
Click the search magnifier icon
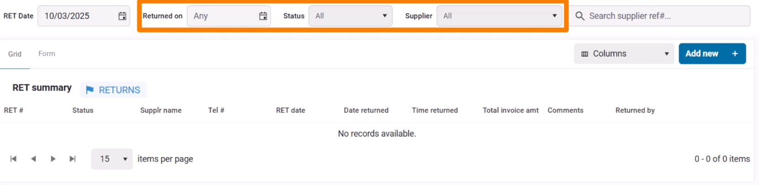point(580,16)
